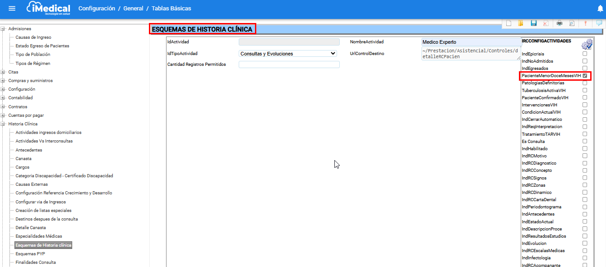Check the Es Consulta checkbox
This screenshot has height=267, width=606.
[x=585, y=141]
